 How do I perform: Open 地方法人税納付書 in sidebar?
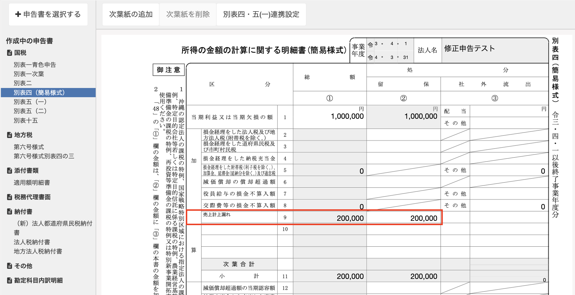point(38,251)
